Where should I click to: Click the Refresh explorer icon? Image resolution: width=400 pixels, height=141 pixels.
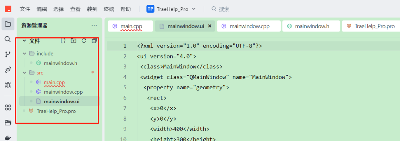point(84,41)
